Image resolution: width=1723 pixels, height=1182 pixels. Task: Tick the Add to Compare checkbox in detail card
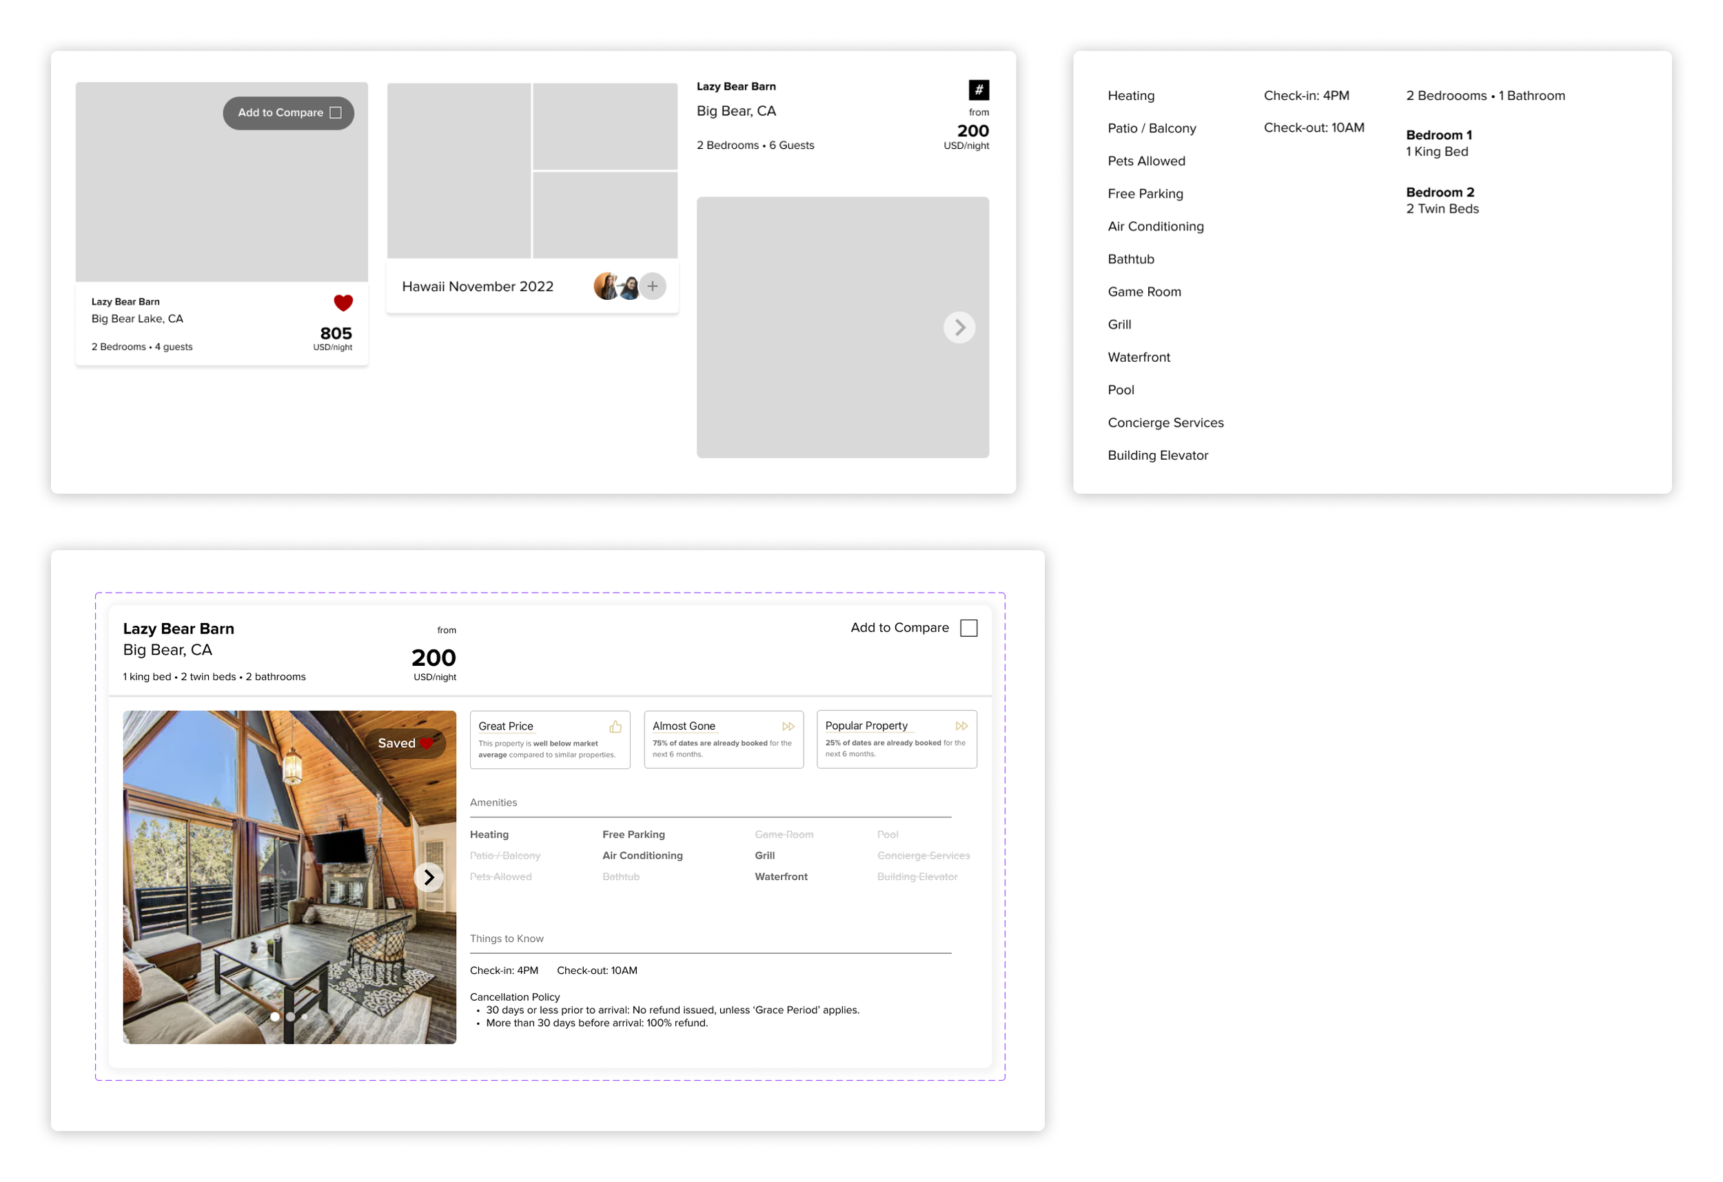(x=968, y=628)
